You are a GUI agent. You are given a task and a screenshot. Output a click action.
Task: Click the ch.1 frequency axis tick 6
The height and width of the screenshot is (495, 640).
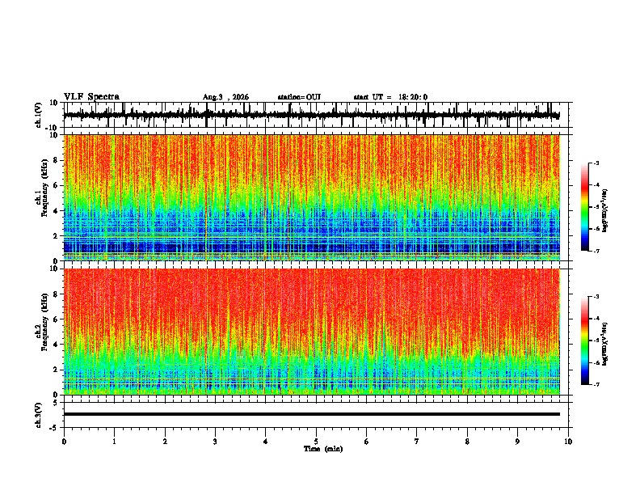[56, 185]
